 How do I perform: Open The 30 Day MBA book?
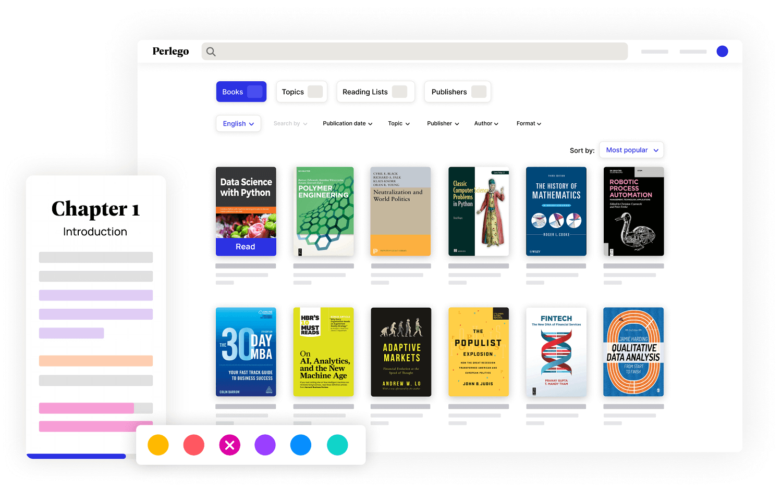[246, 352]
